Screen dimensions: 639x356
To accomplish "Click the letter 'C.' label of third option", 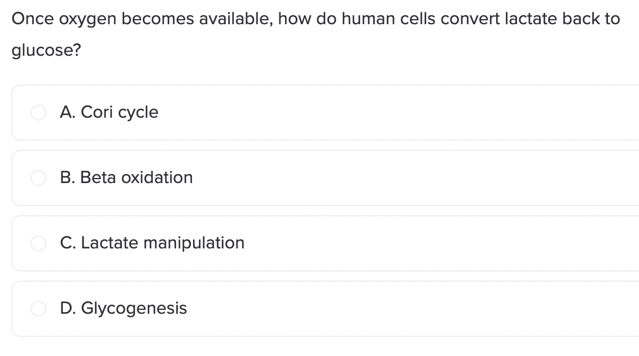I will [68, 243].
